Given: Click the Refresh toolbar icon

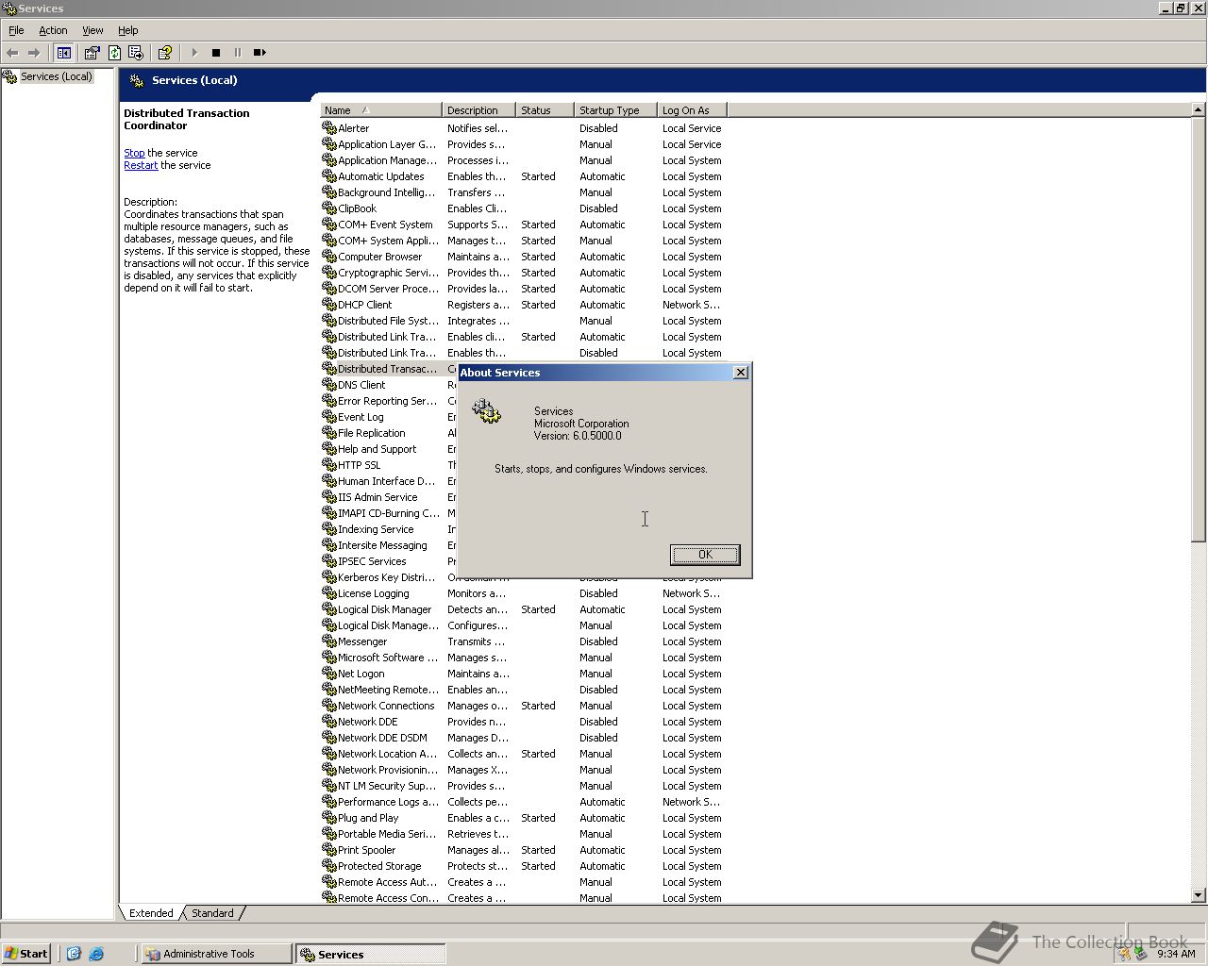Looking at the screenshot, I should click(x=114, y=53).
